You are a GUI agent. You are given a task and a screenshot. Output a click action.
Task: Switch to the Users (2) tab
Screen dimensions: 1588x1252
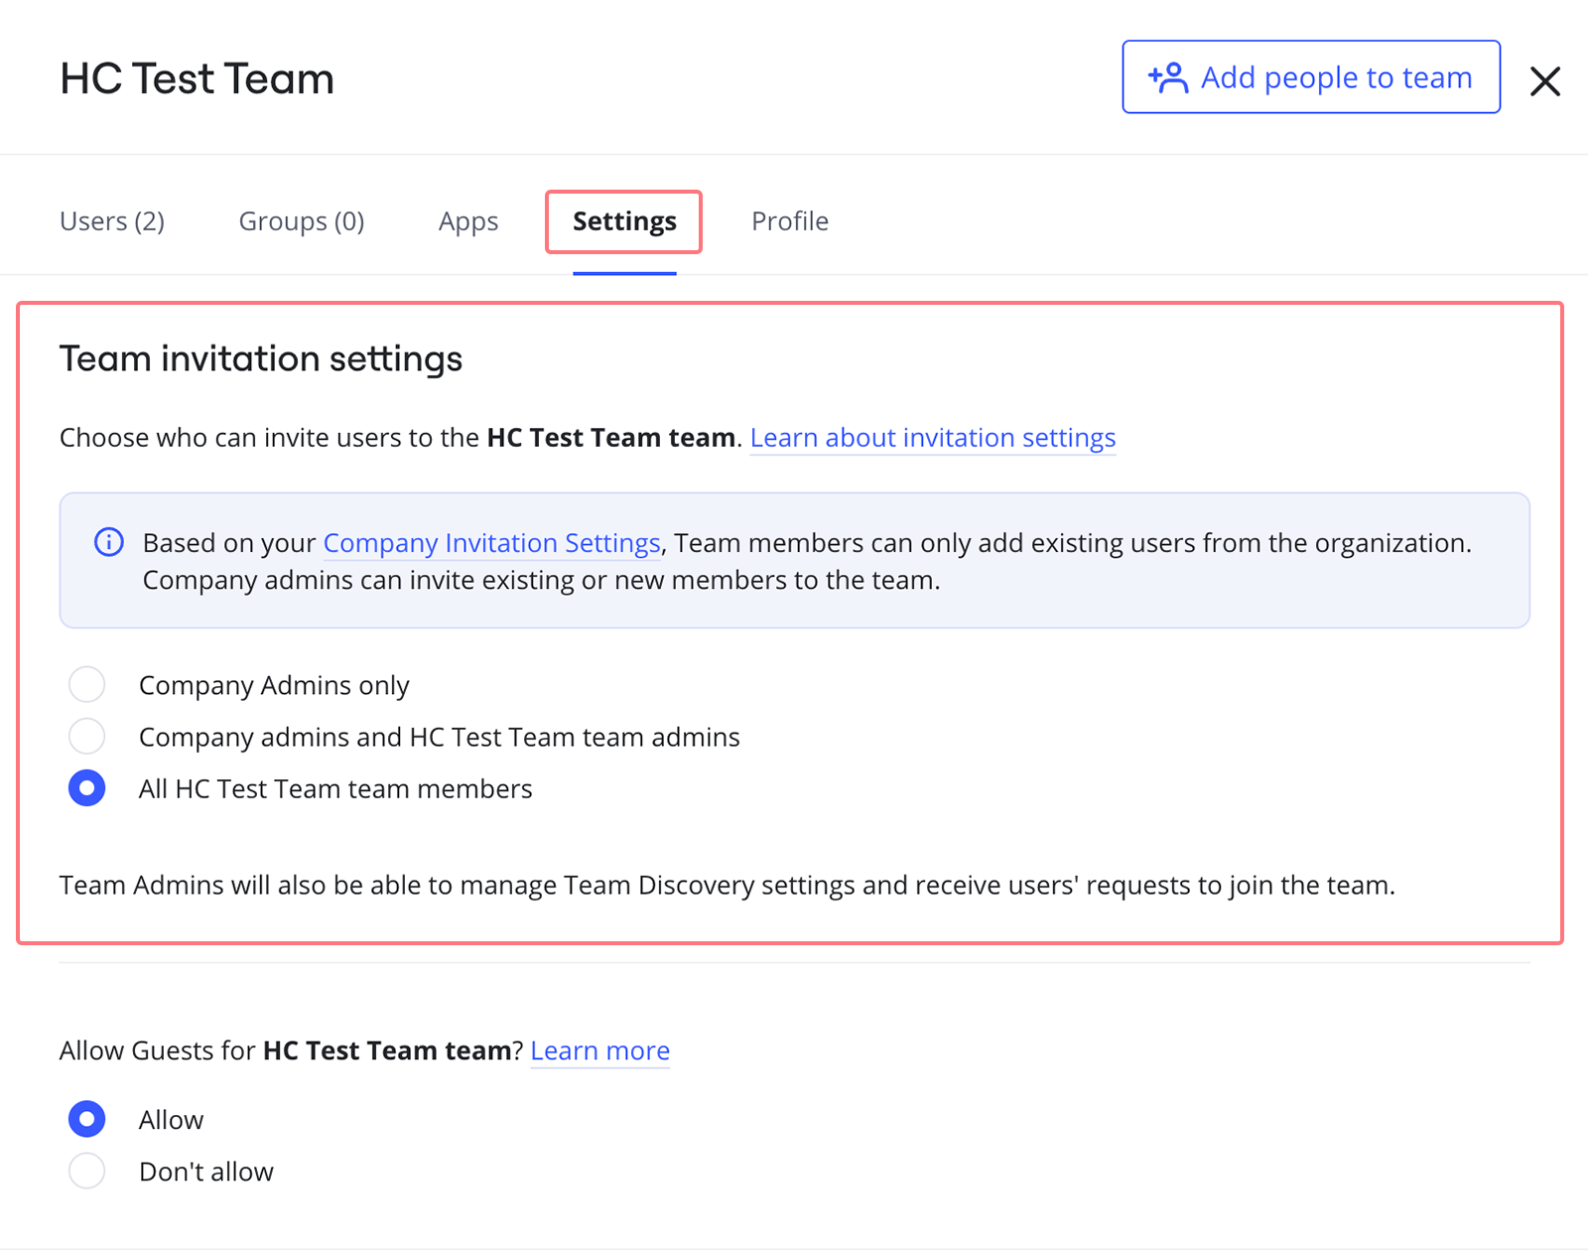112,221
